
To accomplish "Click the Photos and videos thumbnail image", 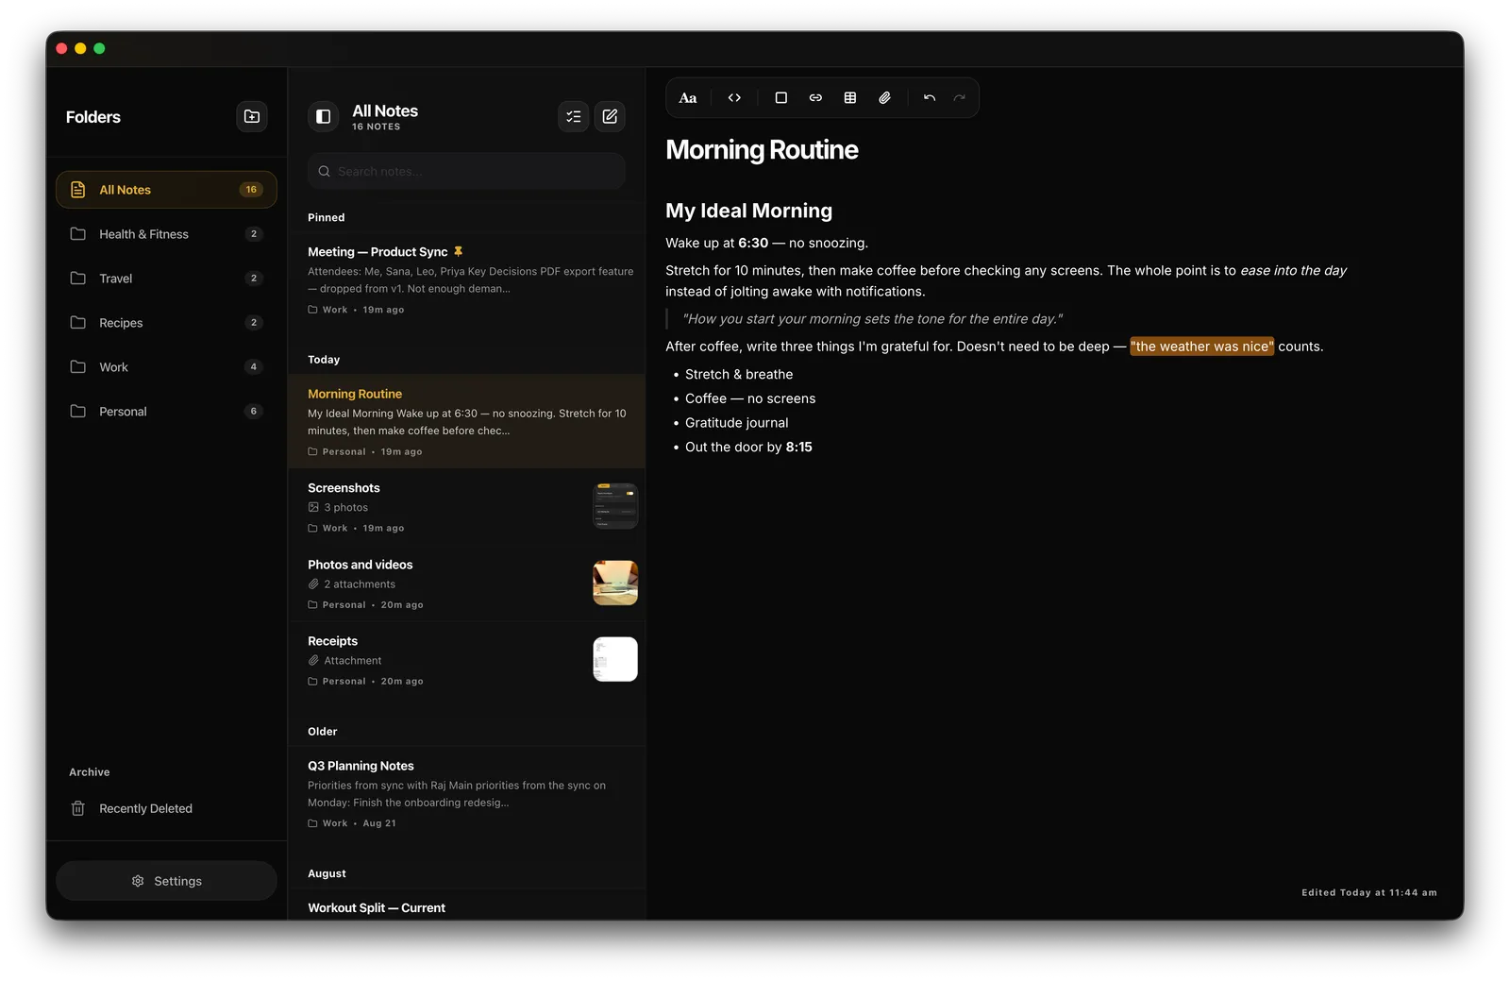I will pyautogui.click(x=615, y=583).
